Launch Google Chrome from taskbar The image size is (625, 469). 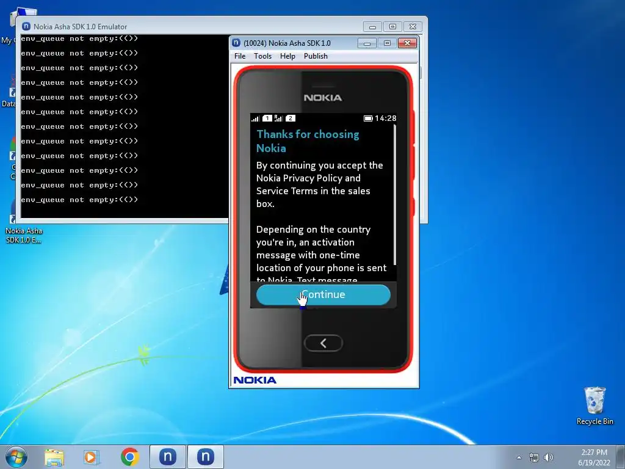129,457
